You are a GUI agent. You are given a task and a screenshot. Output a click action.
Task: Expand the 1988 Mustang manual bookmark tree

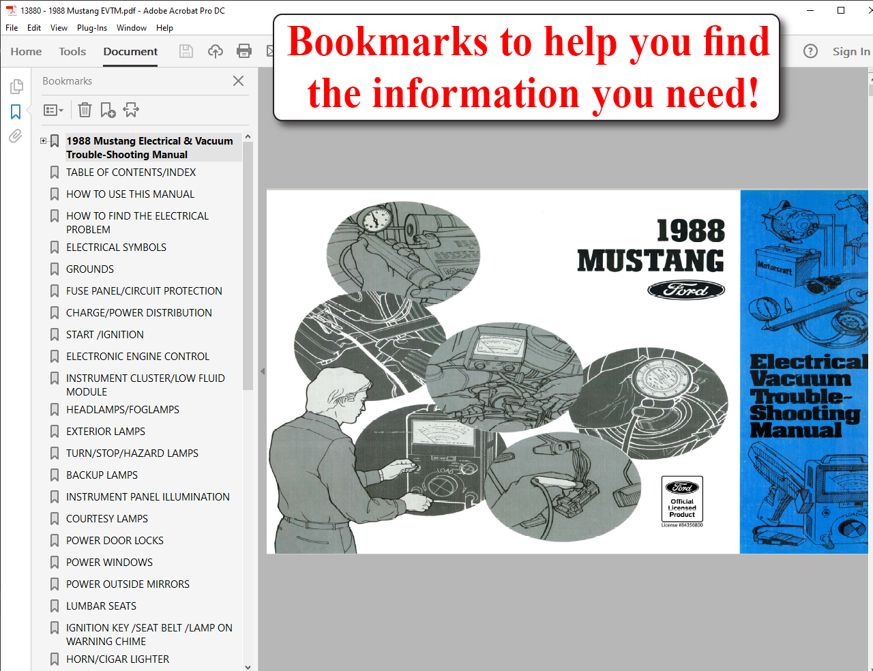(43, 141)
